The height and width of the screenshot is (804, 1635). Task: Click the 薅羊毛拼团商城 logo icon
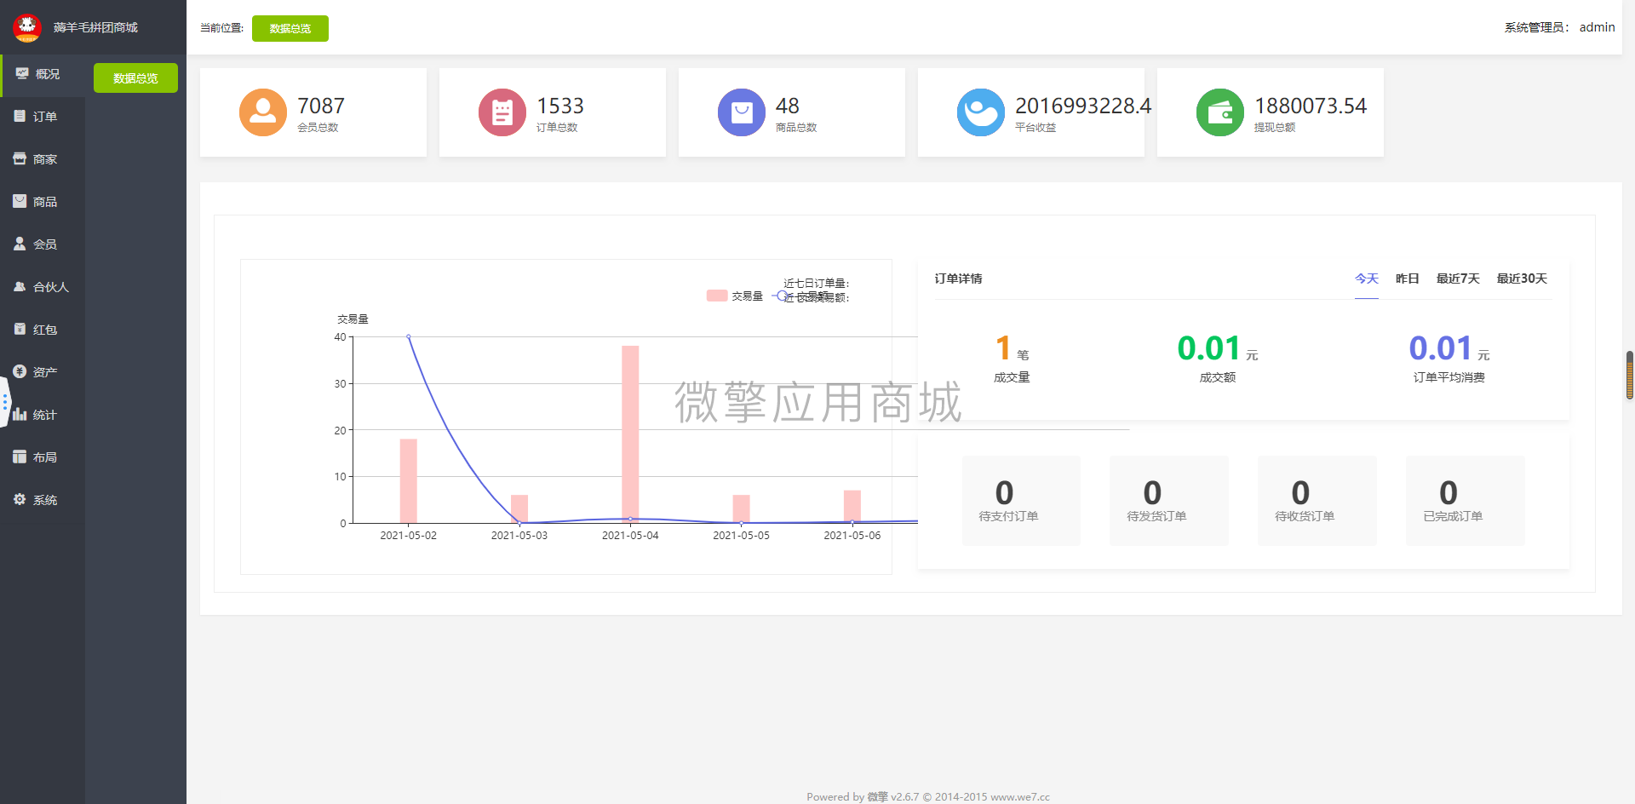click(27, 27)
